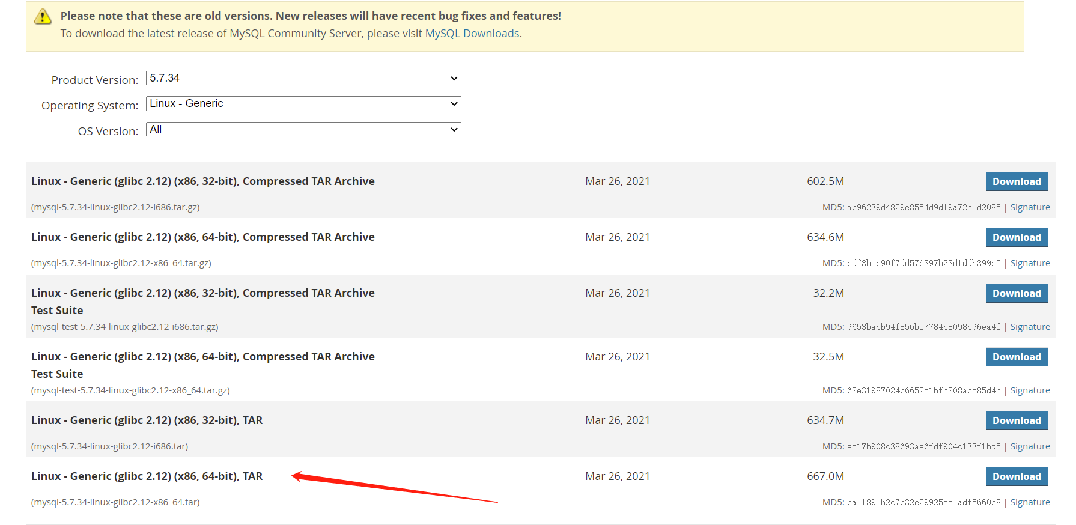This screenshot has height=525, width=1076.
Task: Open the Product Version 5.7.34 dropdown
Action: (303, 78)
